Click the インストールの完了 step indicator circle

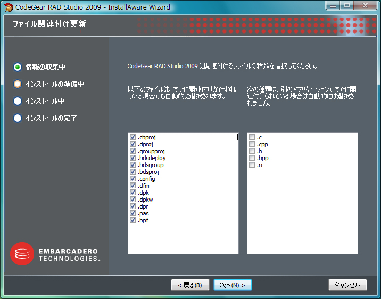tap(18, 118)
